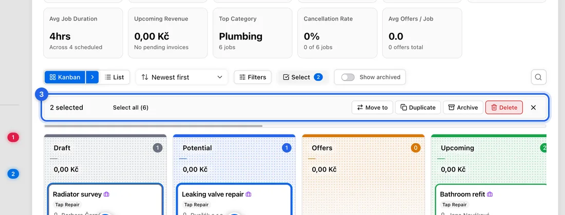Click the selected count badge on Select
The width and height of the screenshot is (565, 215).
point(318,77)
